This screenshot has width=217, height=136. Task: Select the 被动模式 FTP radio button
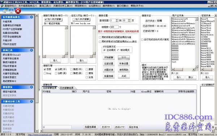click(118, 50)
